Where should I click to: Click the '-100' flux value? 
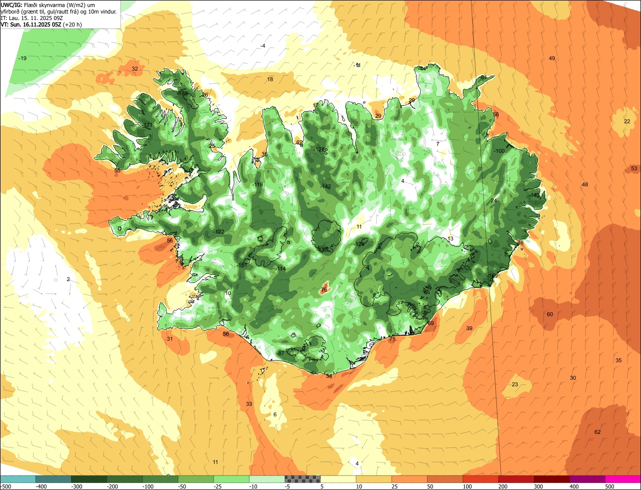[499, 151]
